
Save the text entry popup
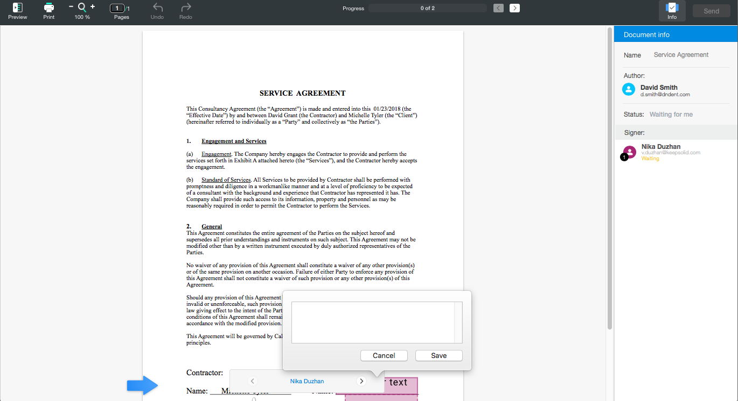click(439, 355)
